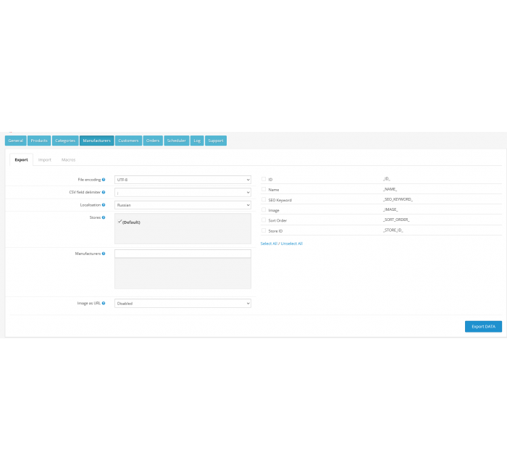Open the File encoding UTF-8 dropdown

pos(183,180)
